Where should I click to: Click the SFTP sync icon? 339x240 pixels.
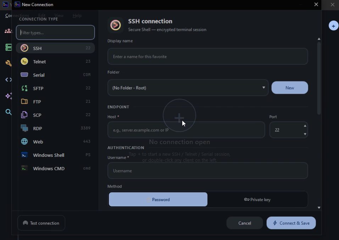coord(24,88)
